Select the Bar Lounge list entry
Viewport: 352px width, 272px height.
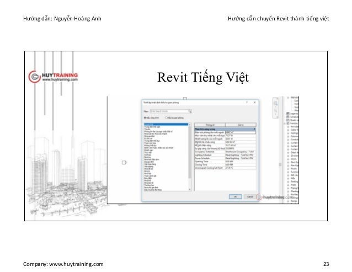pyautogui.click(x=158, y=131)
